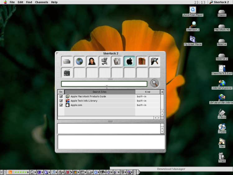The height and width of the screenshot is (175, 233).
Task: Sort by the On column header
Action: point(61,92)
